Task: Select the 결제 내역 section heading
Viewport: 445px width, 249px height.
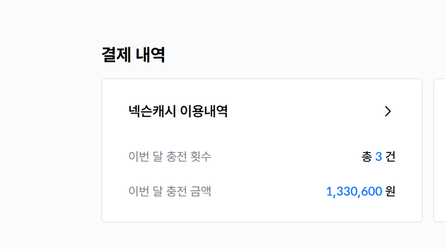Action: pos(133,54)
